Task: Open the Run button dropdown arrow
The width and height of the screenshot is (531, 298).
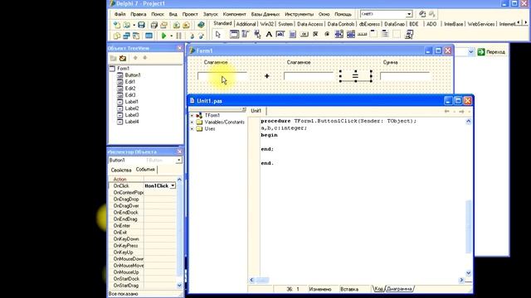Action: coord(172,36)
